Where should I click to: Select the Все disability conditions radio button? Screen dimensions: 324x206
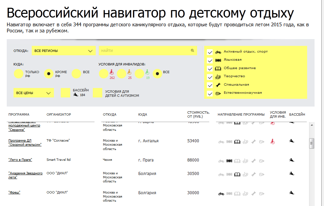(158, 74)
